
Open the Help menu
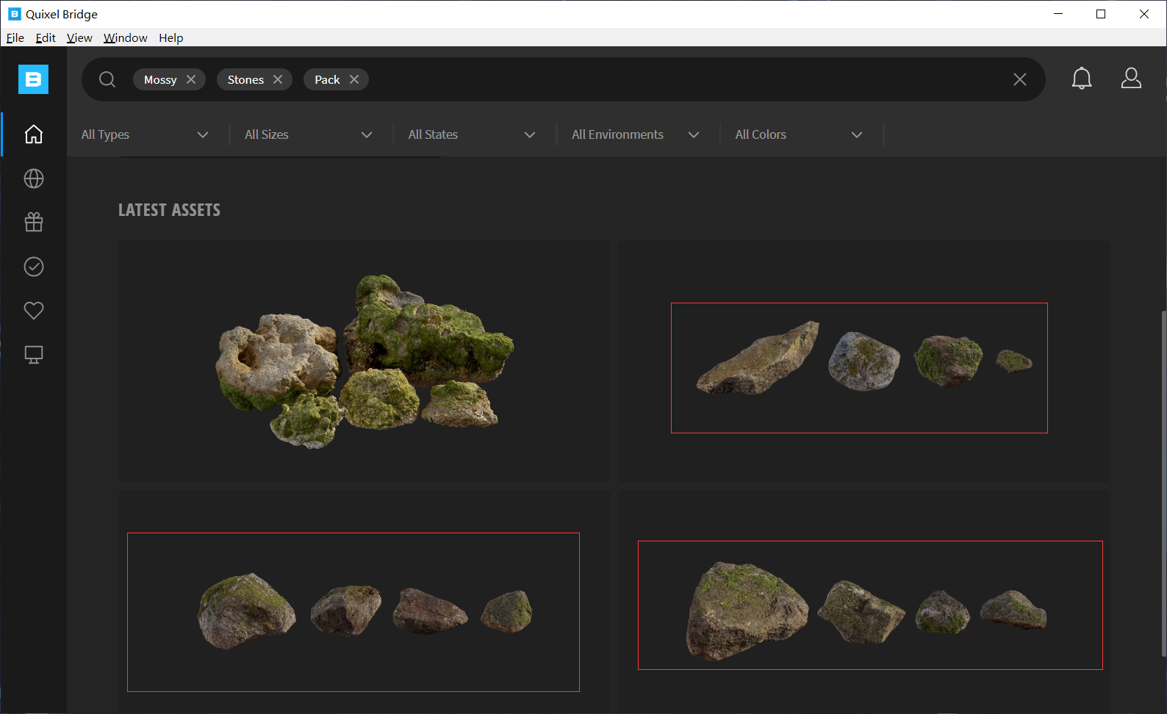coord(171,38)
